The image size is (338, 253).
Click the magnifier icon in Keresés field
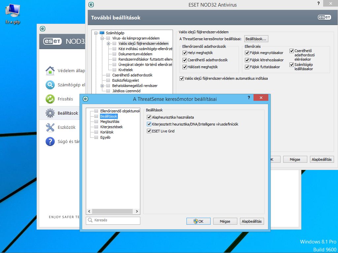[90, 220]
